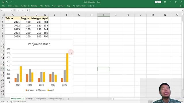Expand the formula bar with its chevron
The image size is (184, 103).
(182, 10)
